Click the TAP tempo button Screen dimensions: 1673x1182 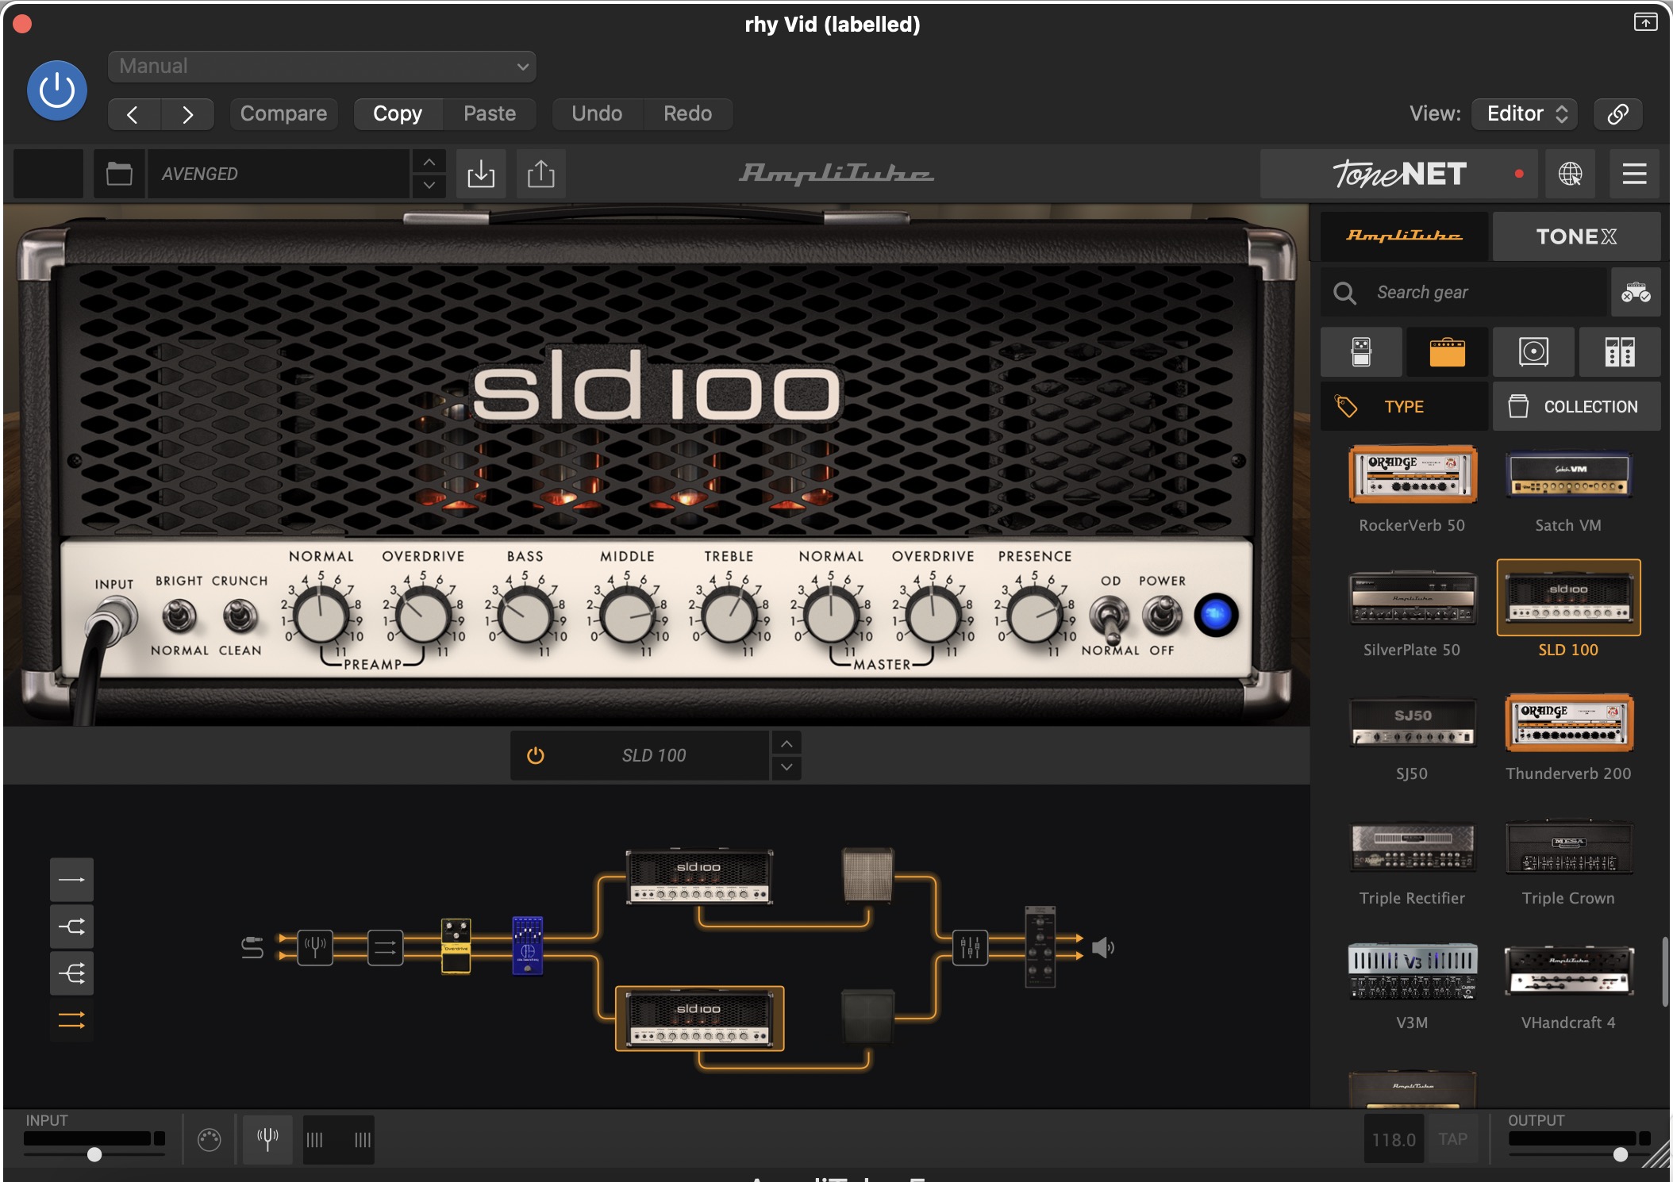pyautogui.click(x=1452, y=1139)
